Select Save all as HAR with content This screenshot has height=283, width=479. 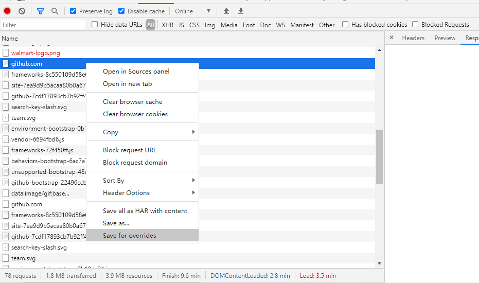[143, 211]
